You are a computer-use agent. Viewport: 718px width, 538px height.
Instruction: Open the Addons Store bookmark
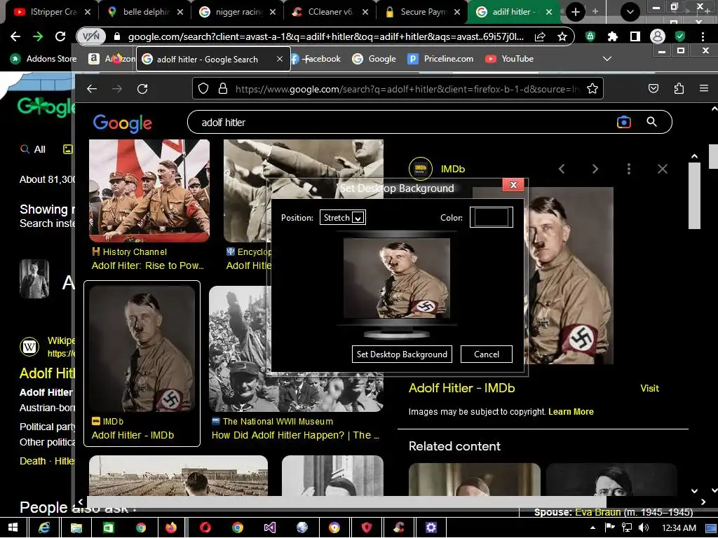click(x=43, y=59)
